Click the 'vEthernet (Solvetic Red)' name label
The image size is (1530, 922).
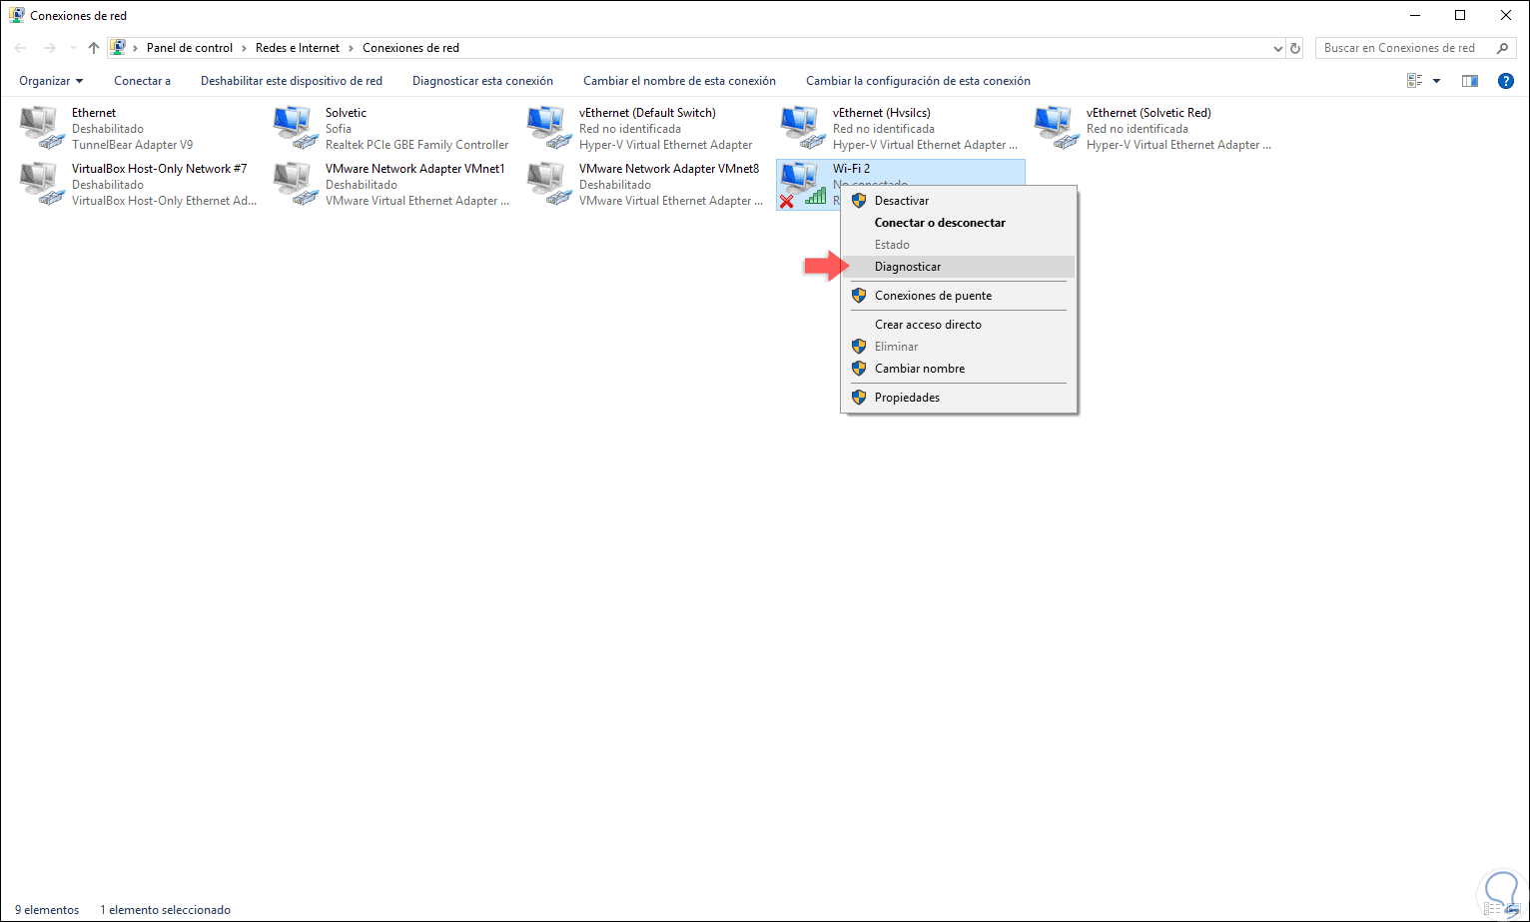click(1148, 113)
